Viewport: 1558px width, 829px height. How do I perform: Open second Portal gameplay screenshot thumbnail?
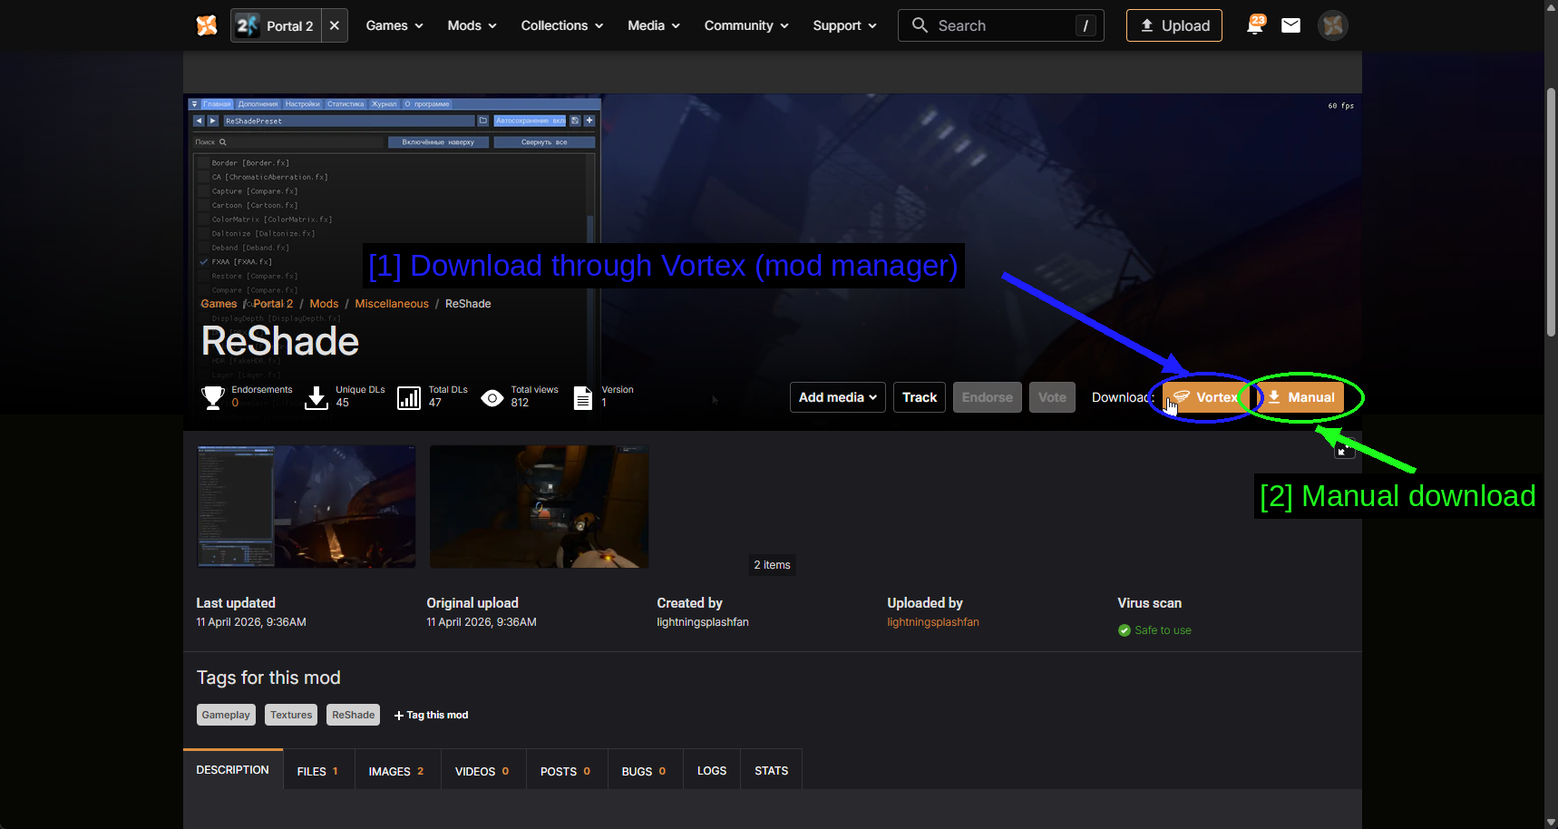pos(539,506)
